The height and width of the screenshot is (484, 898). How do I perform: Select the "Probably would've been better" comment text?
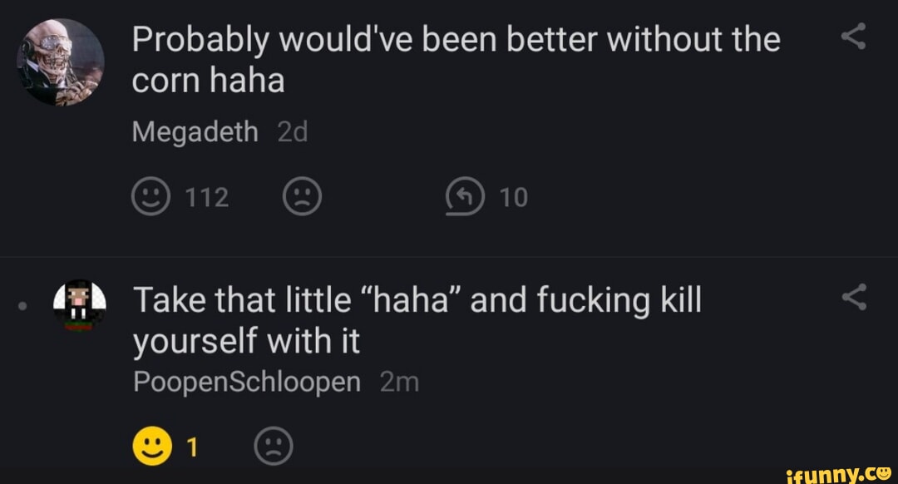tap(456, 60)
